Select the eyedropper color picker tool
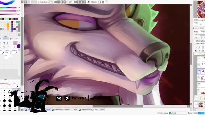This screenshot has height=115, width=205. click(8, 46)
